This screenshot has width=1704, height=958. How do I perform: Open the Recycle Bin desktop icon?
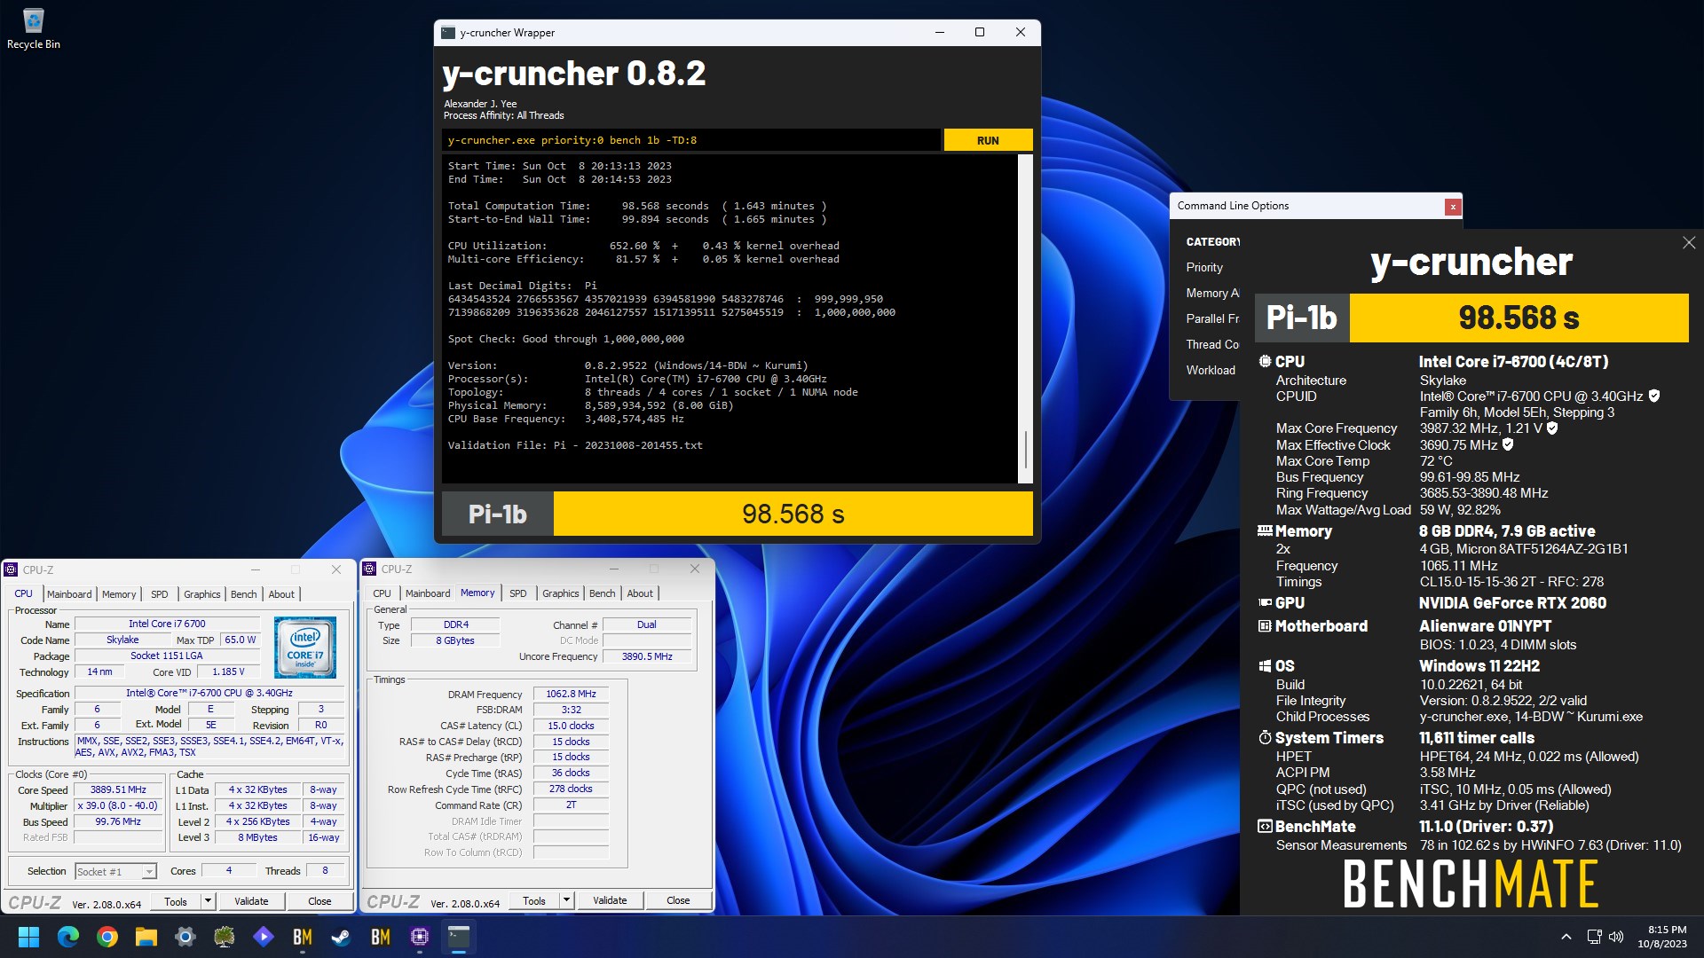pos(33,28)
